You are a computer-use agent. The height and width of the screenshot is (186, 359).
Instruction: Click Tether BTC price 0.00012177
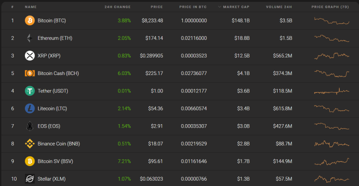[x=194, y=91]
